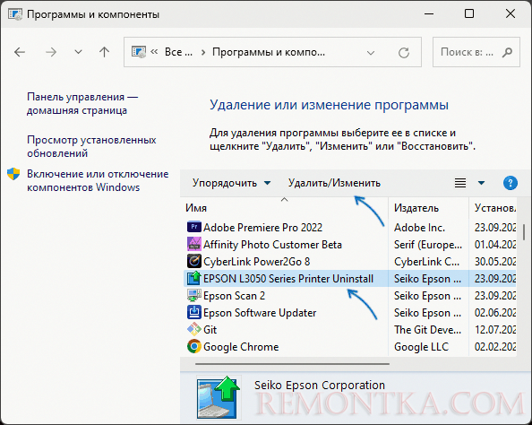The height and width of the screenshot is (425, 532).
Task: Open help with the question mark icon
Action: (510, 183)
